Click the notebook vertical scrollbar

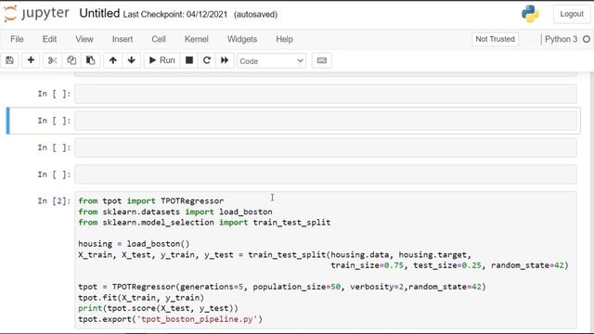pos(591,202)
